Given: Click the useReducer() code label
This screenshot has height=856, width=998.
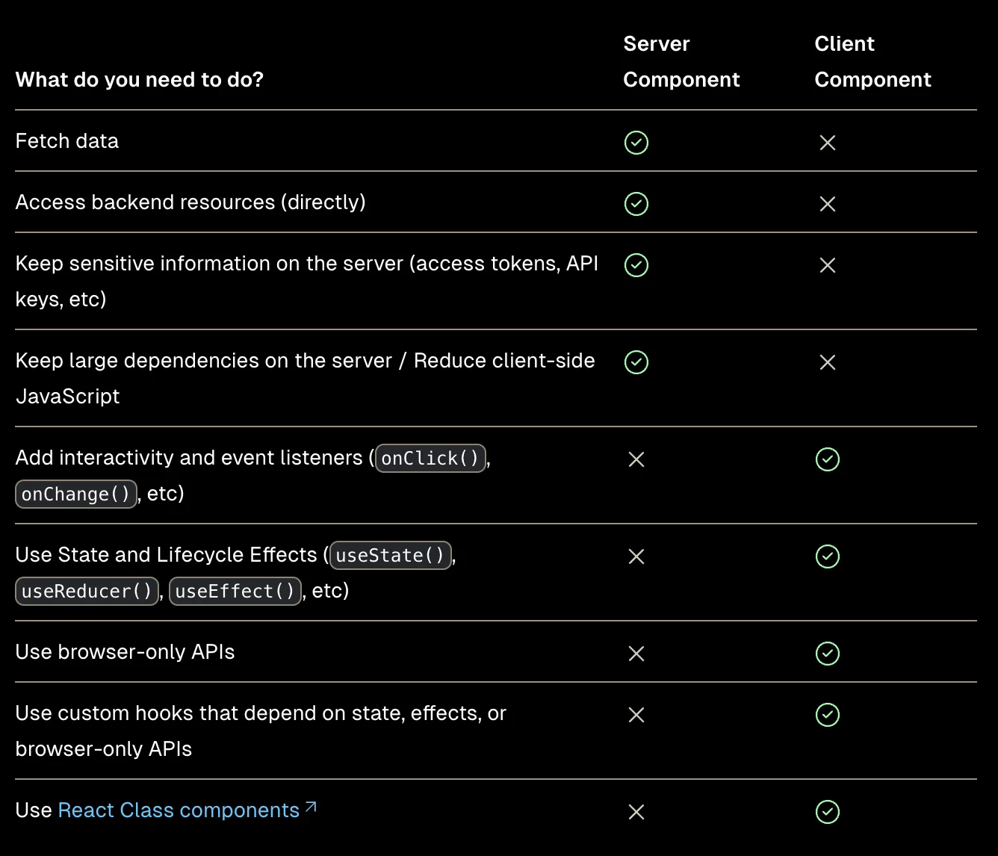Looking at the screenshot, I should 87,591.
